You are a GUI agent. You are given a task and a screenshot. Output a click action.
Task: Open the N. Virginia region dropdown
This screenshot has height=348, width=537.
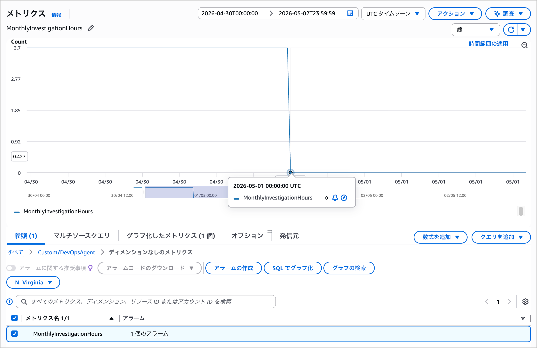[33, 282]
